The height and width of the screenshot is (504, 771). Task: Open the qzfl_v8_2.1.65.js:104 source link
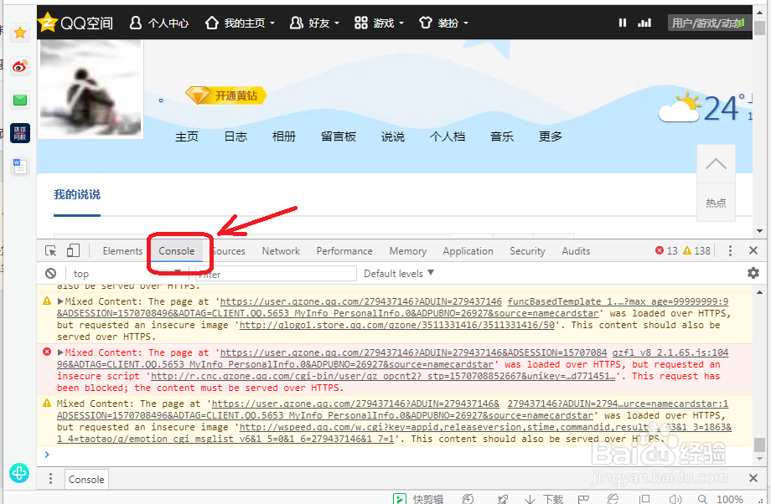click(x=670, y=352)
